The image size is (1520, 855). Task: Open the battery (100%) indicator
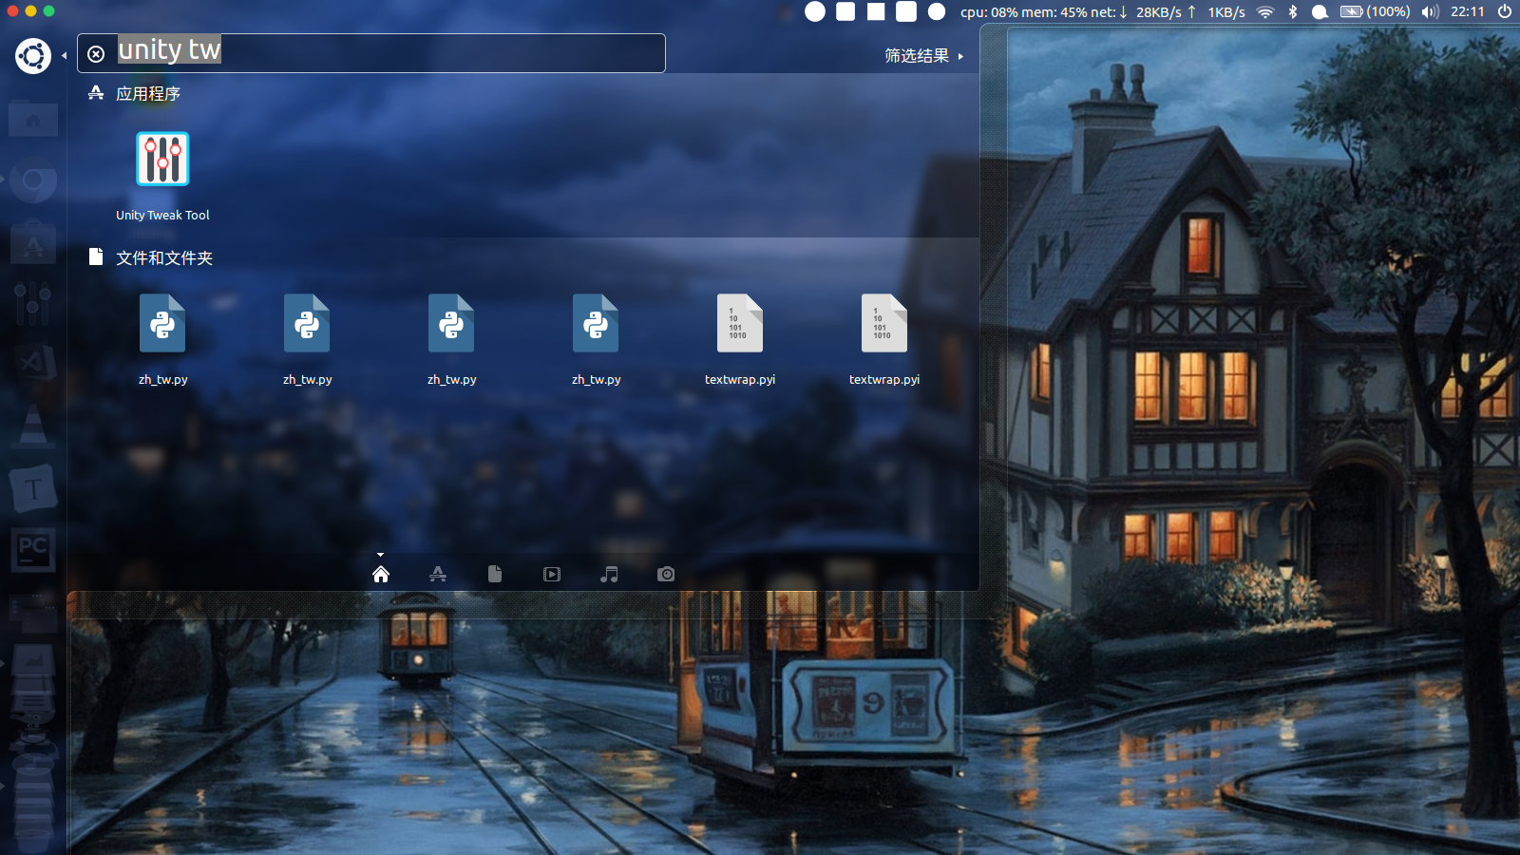[x=1375, y=11]
